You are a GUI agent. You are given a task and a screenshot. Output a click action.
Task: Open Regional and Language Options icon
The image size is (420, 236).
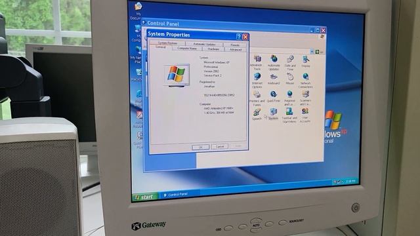[289, 98]
